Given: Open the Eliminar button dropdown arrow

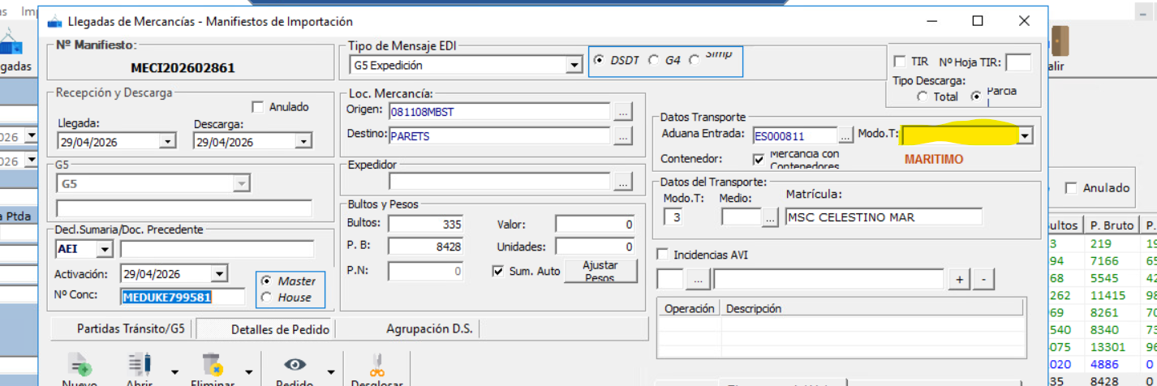Looking at the screenshot, I should 247,371.
